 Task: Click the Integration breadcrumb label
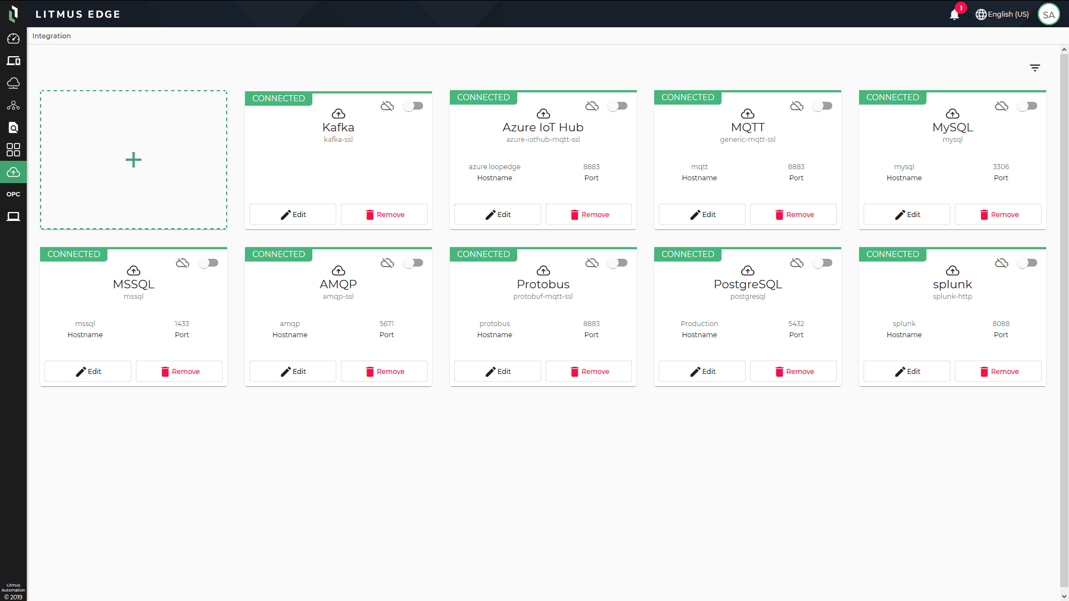tap(51, 36)
